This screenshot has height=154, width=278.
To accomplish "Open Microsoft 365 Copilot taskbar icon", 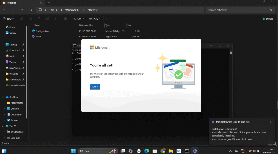I will 195,151.
